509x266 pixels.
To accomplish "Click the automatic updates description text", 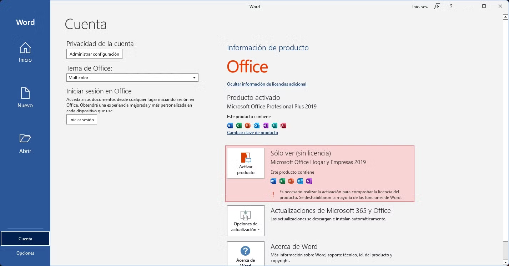I will [x=328, y=219].
